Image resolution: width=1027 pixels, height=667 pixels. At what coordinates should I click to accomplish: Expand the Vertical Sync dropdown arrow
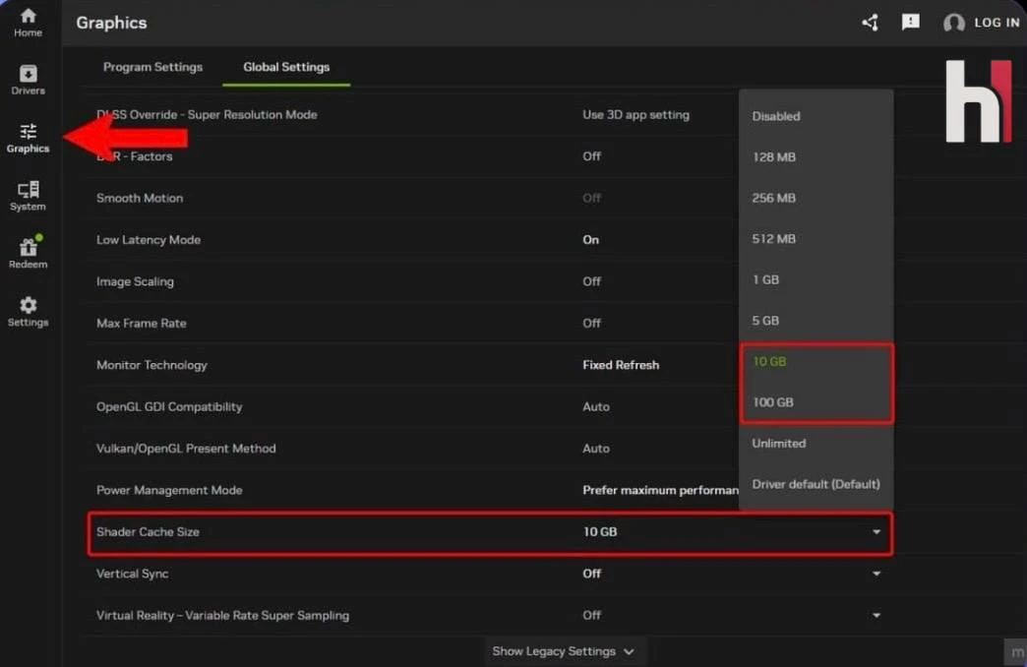[x=876, y=574]
